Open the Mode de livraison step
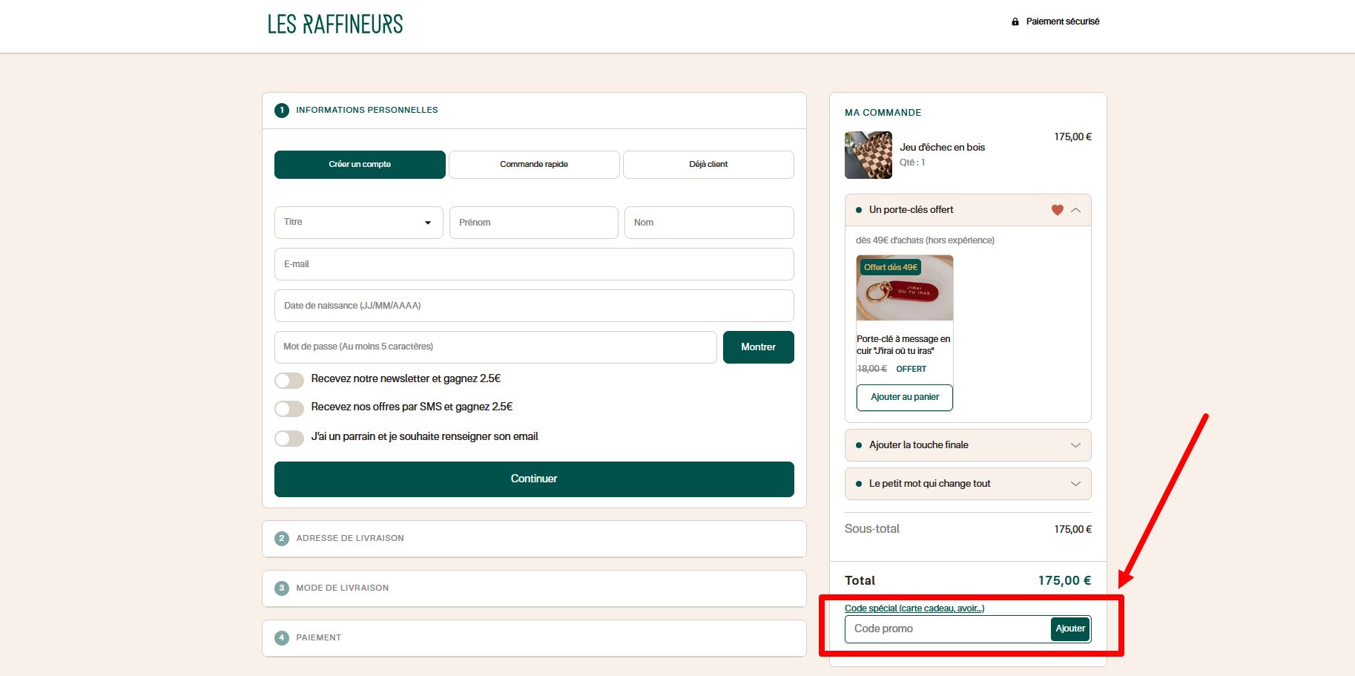 (534, 588)
